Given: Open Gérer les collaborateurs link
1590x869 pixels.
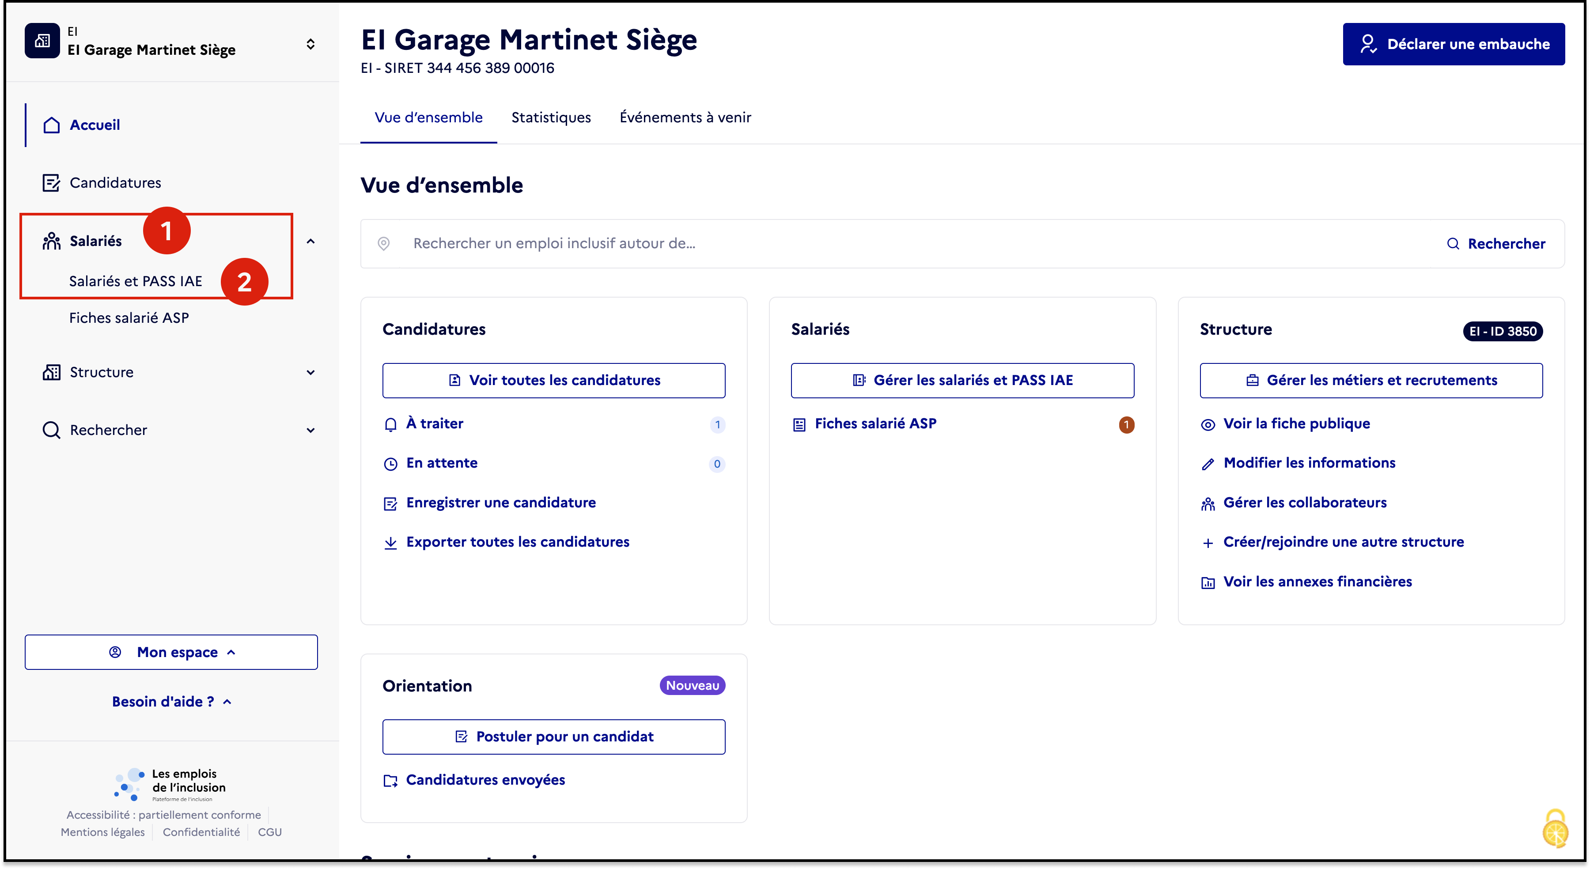Looking at the screenshot, I should [1305, 503].
